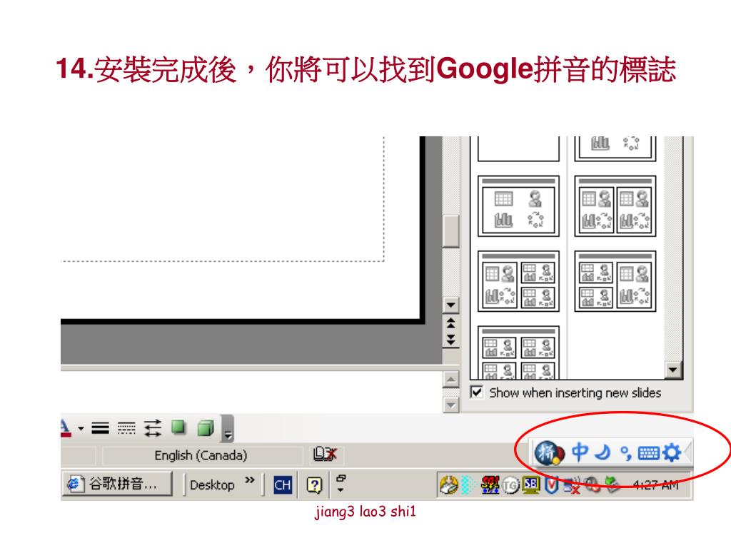Click the language bar Restore icon
The height and width of the screenshot is (548, 731).
tap(341, 478)
